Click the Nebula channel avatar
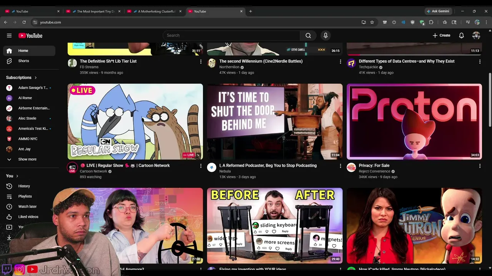 pos(212,168)
